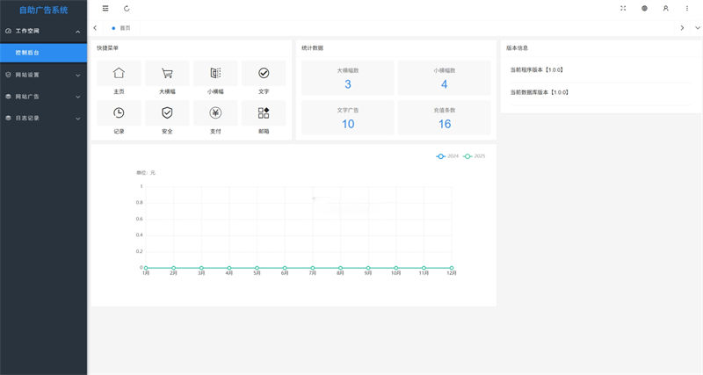Click the 大横幅 shopping cart icon

167,74
